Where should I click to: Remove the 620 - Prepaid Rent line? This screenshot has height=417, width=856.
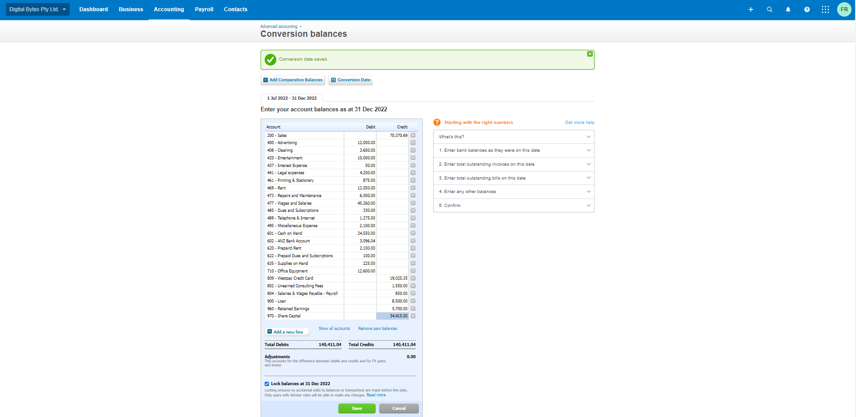pyautogui.click(x=413, y=248)
